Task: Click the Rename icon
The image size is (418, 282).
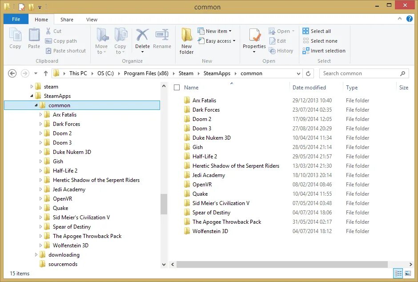Action: (x=162, y=35)
